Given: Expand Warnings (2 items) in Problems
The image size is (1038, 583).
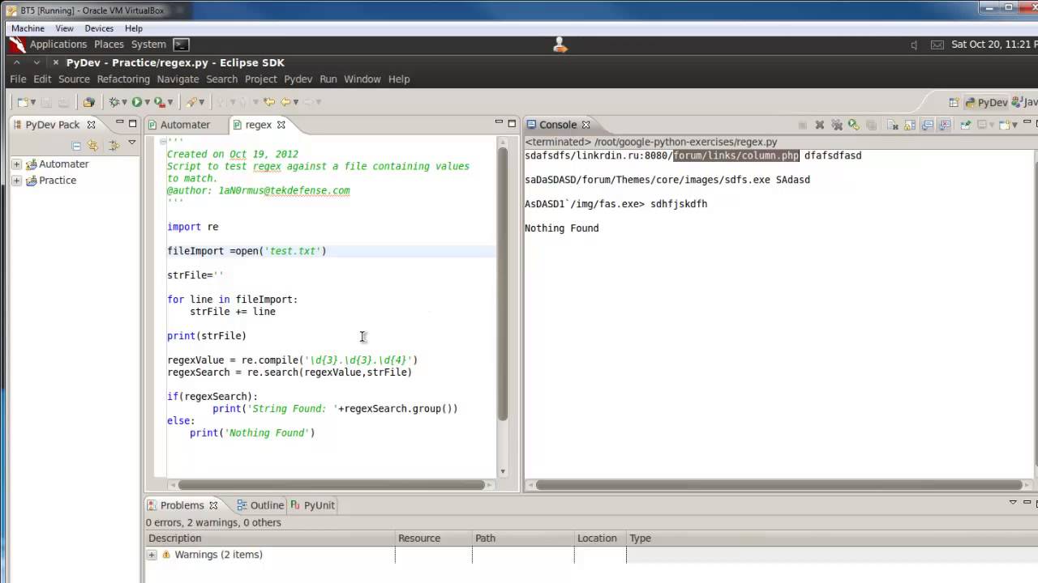Looking at the screenshot, I should tap(152, 555).
